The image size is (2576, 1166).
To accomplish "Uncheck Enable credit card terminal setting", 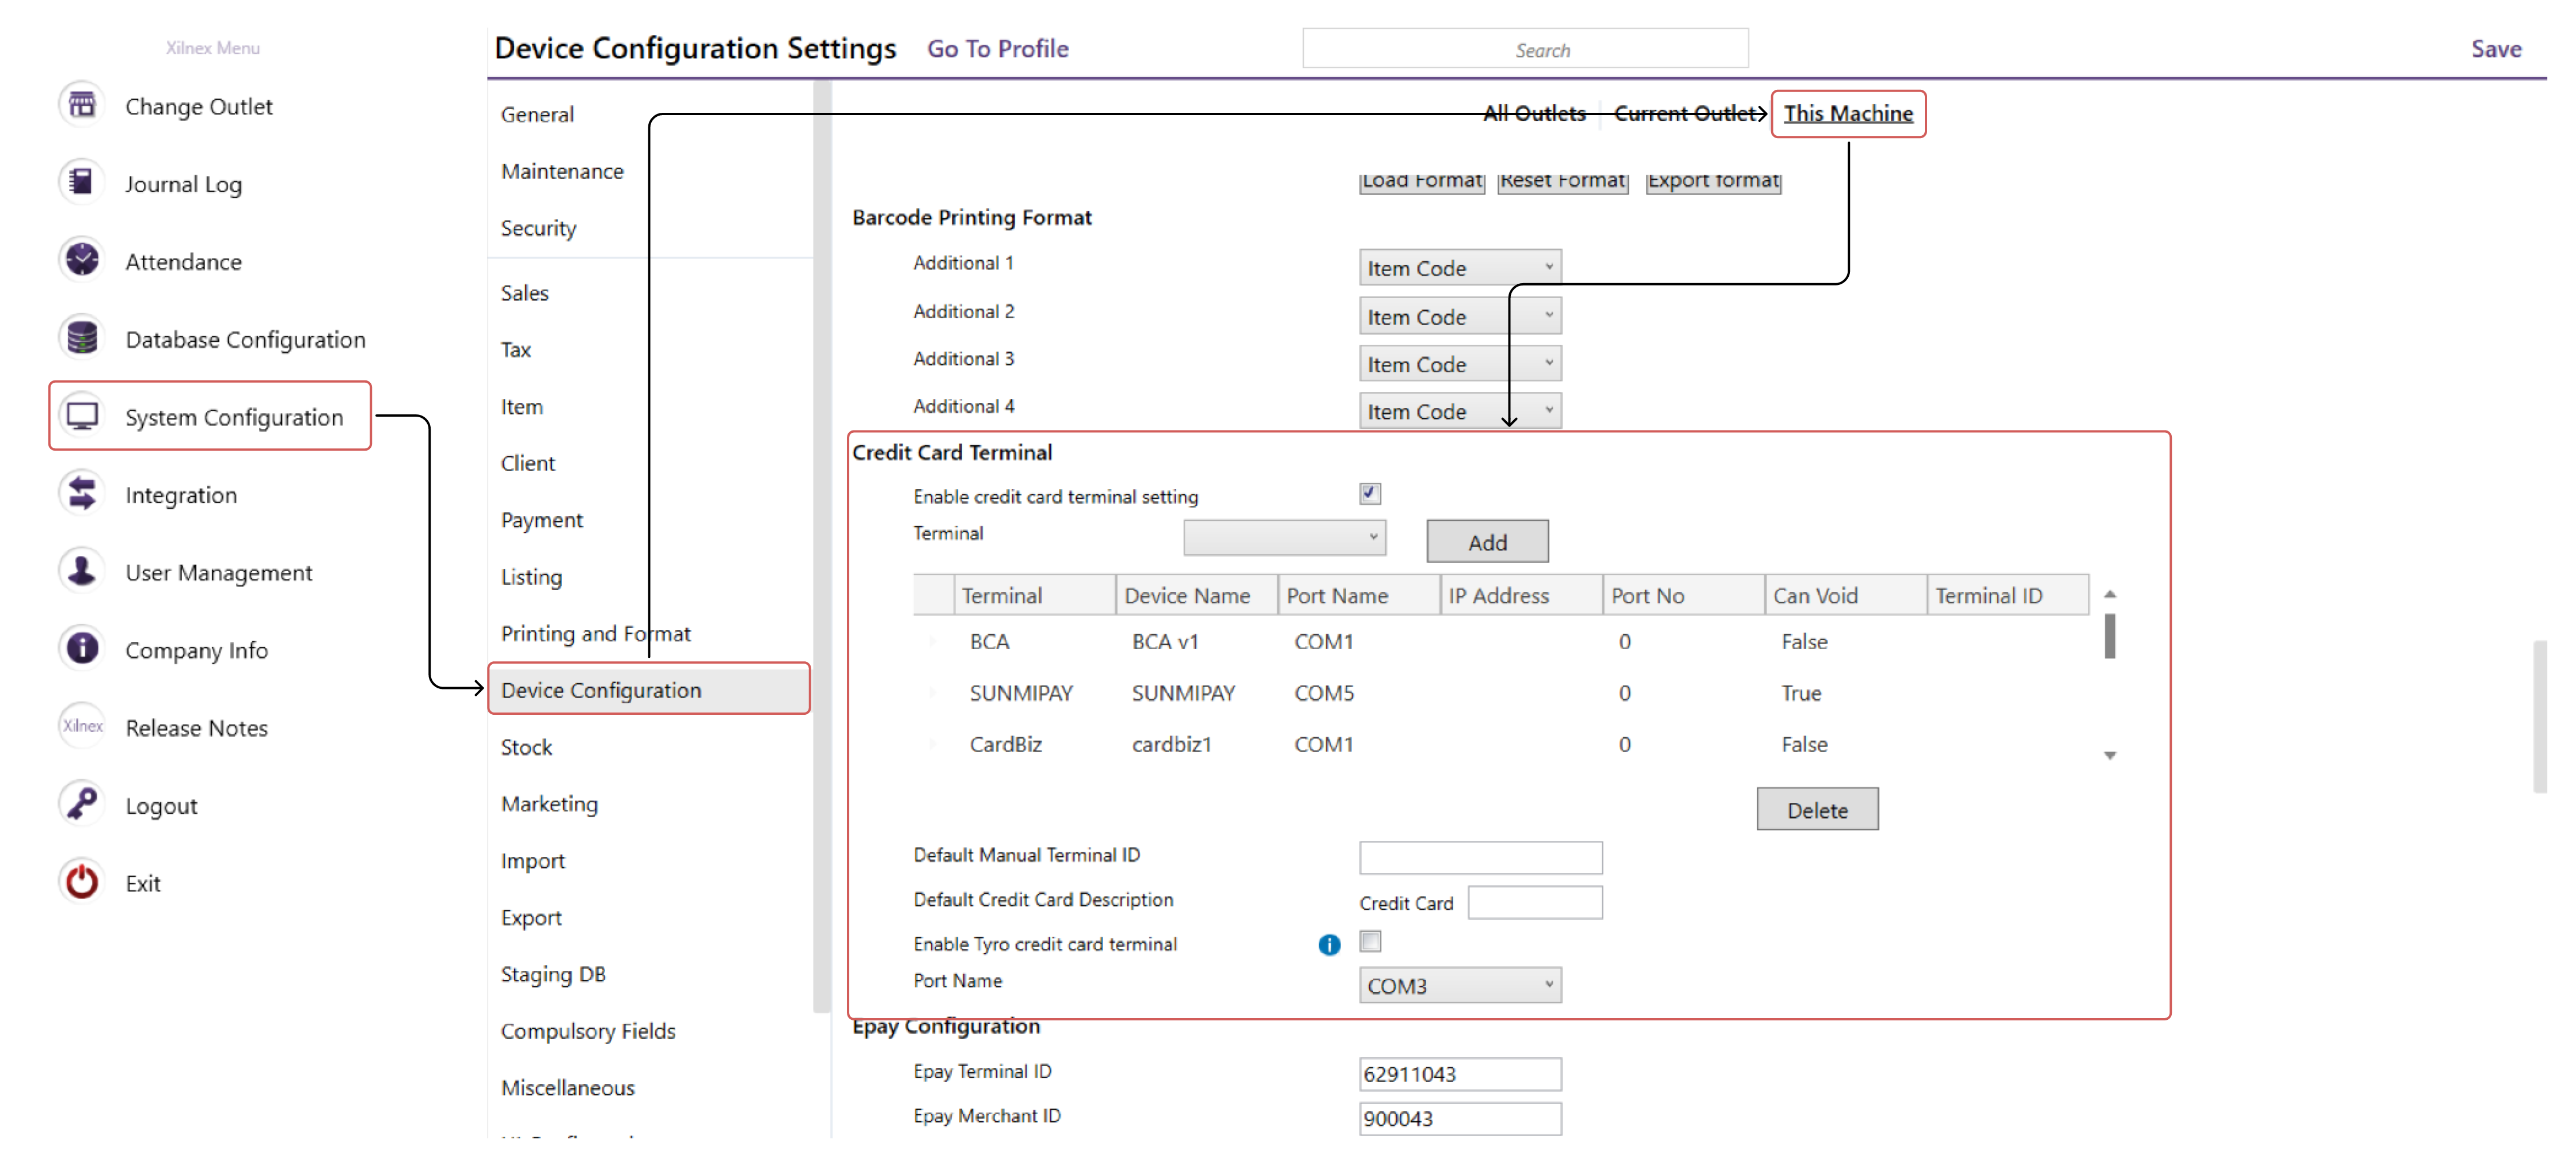I will [x=1369, y=494].
